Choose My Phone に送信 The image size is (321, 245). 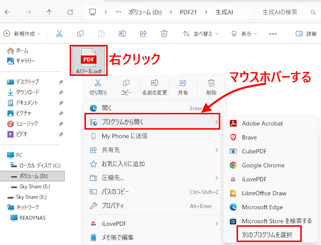(x=153, y=136)
